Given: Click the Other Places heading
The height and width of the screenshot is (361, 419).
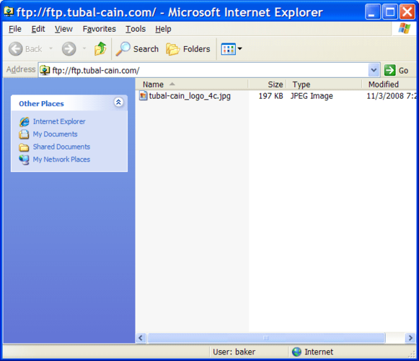Looking at the screenshot, I should pos(41,103).
